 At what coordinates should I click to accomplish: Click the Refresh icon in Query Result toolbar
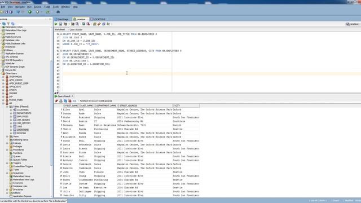(65, 101)
